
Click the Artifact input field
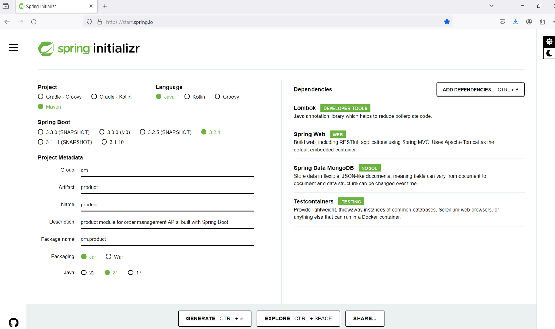168,188
